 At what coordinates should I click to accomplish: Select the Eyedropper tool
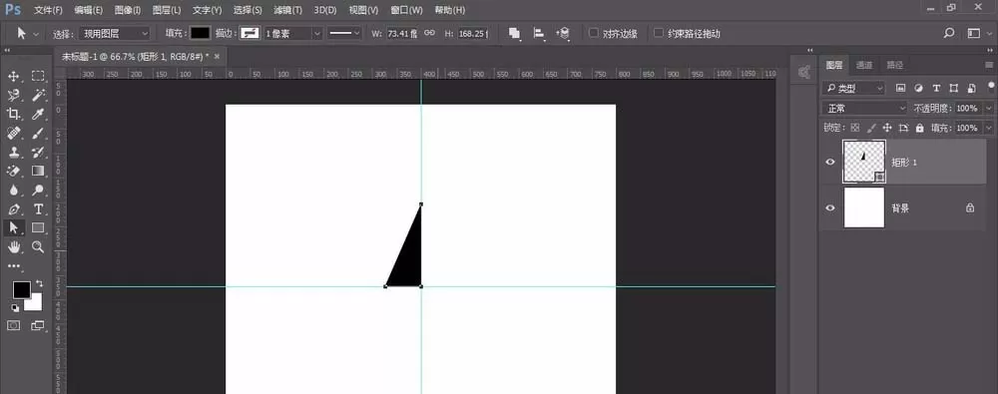pyautogui.click(x=38, y=114)
